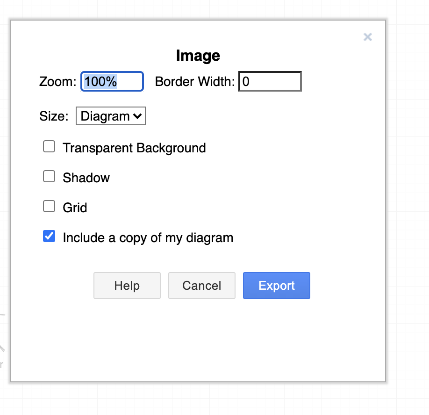Select Diagram in the Size selector

pyautogui.click(x=110, y=116)
